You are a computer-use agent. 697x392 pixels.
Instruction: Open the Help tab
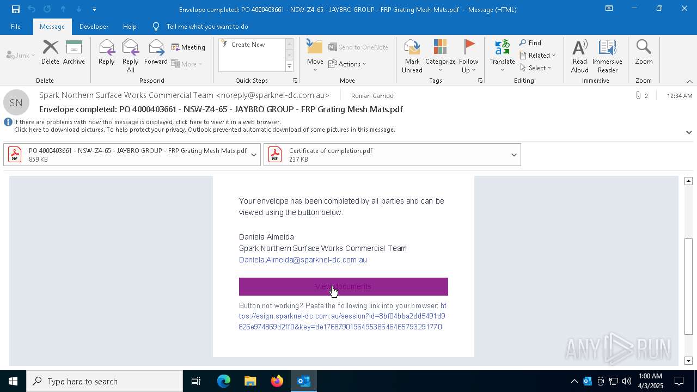tap(130, 26)
